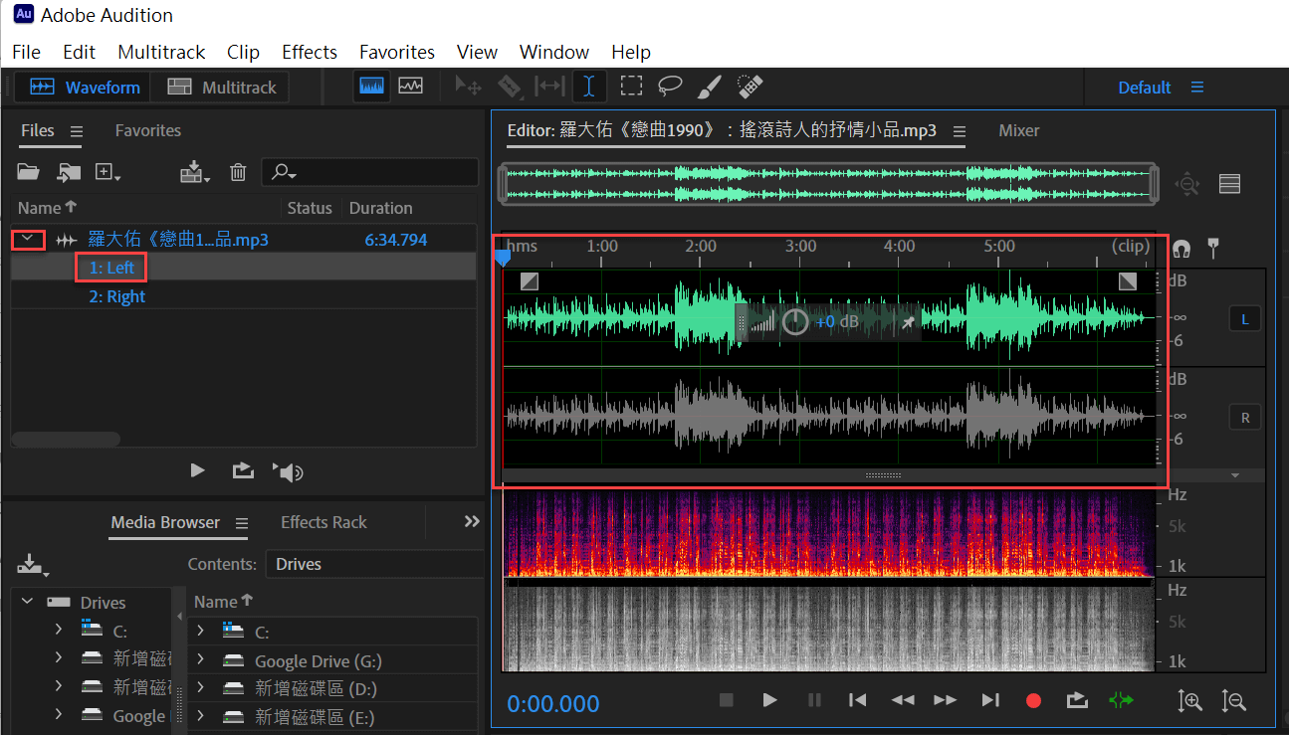Open the Insert into Multitrack dropdown
The image size is (1289, 735).
coord(195,173)
